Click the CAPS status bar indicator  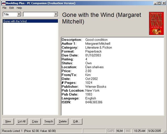tap(111, 131)
